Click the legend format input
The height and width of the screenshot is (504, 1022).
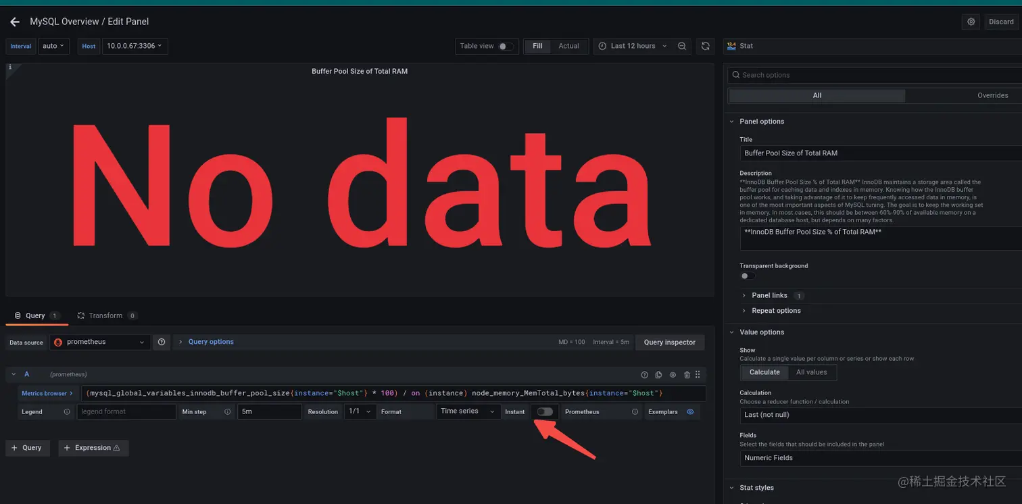tap(126, 411)
